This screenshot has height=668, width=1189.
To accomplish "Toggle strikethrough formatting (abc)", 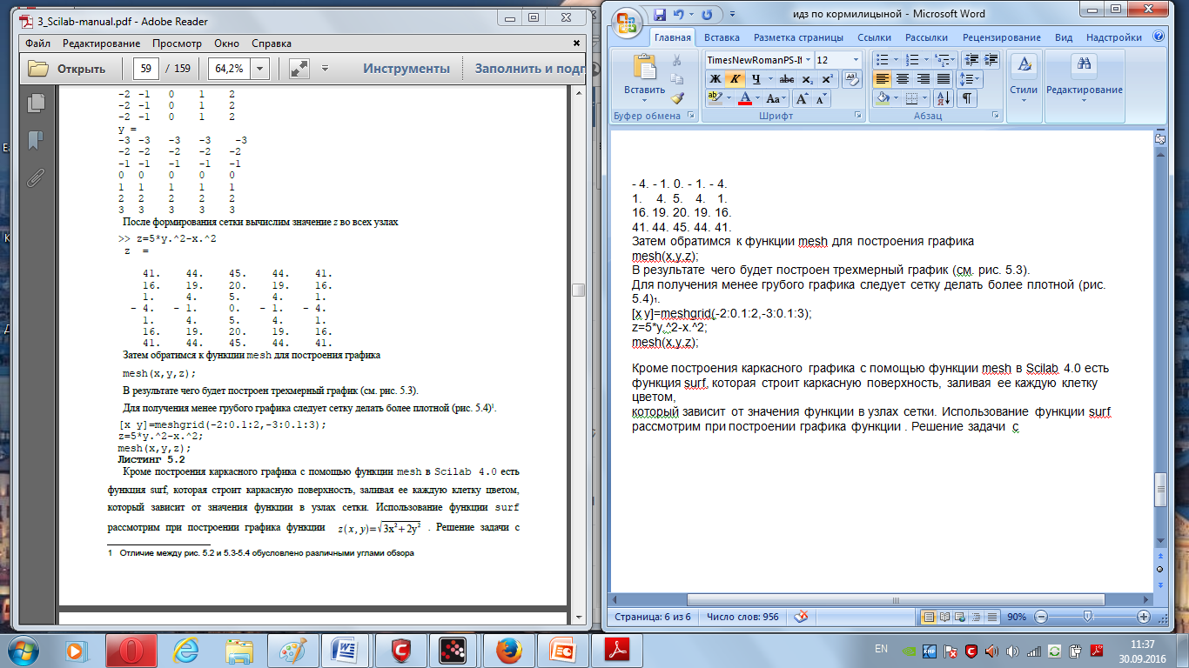I will point(787,79).
